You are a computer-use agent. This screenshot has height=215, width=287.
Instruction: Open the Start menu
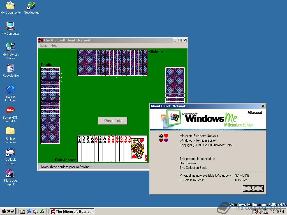coord(8,211)
